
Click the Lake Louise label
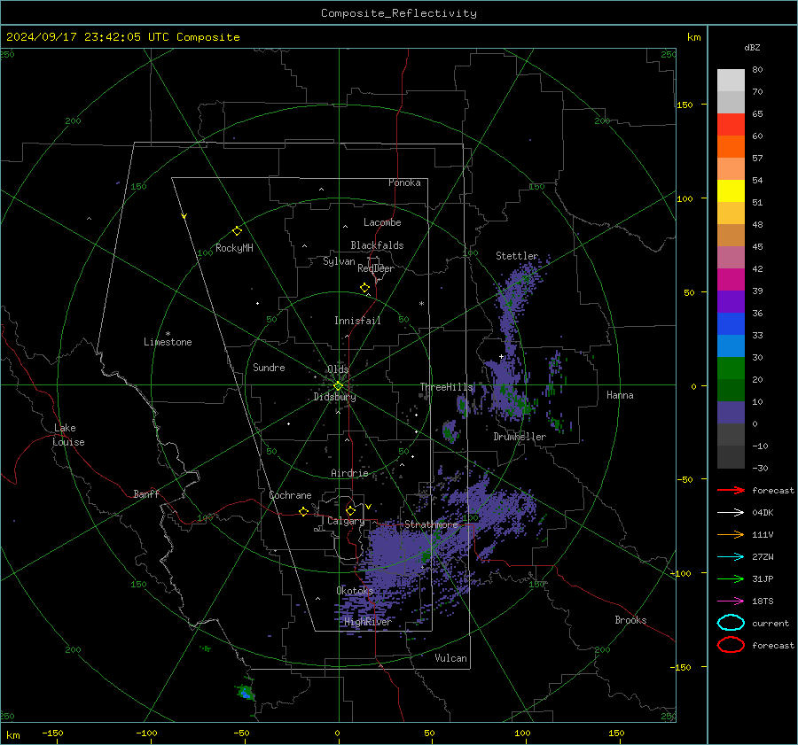point(68,435)
